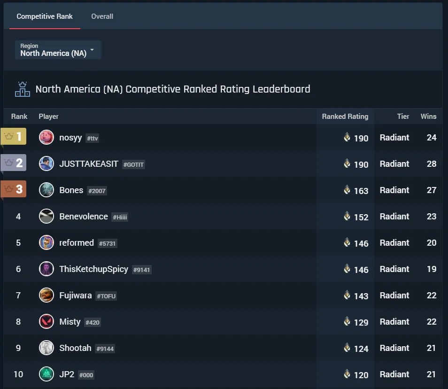Click Benevolence's avatar

pos(46,216)
